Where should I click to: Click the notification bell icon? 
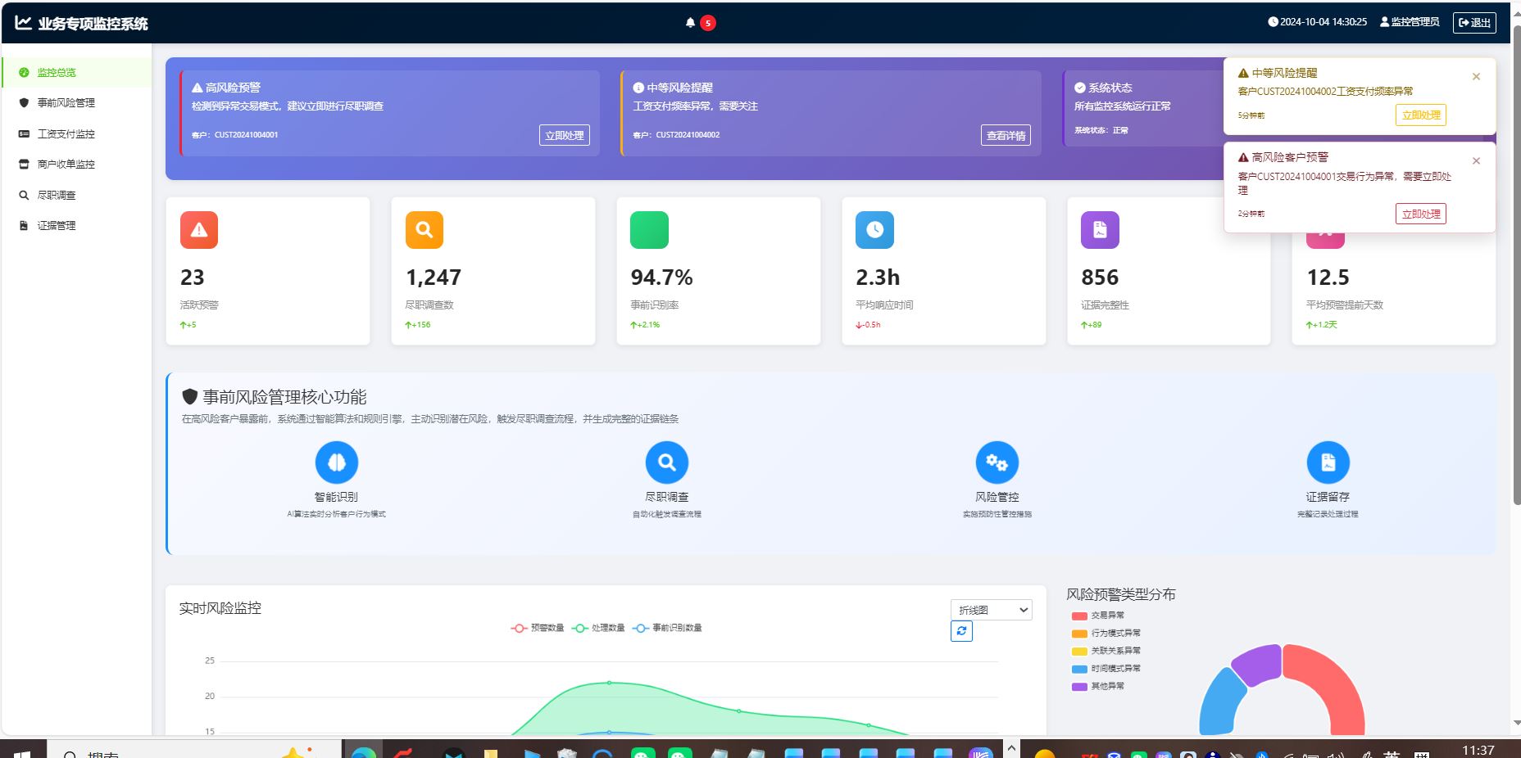(x=690, y=23)
